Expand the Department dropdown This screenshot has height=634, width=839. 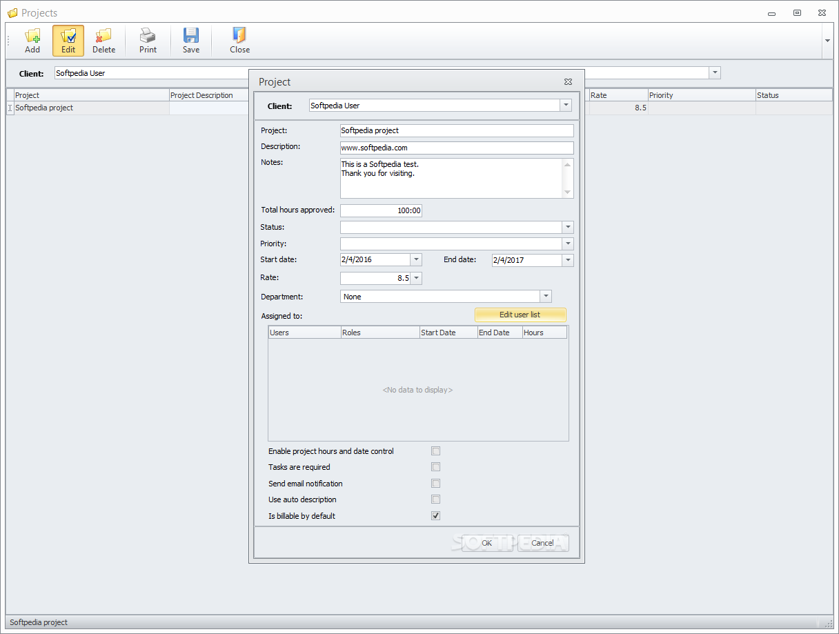(x=546, y=297)
